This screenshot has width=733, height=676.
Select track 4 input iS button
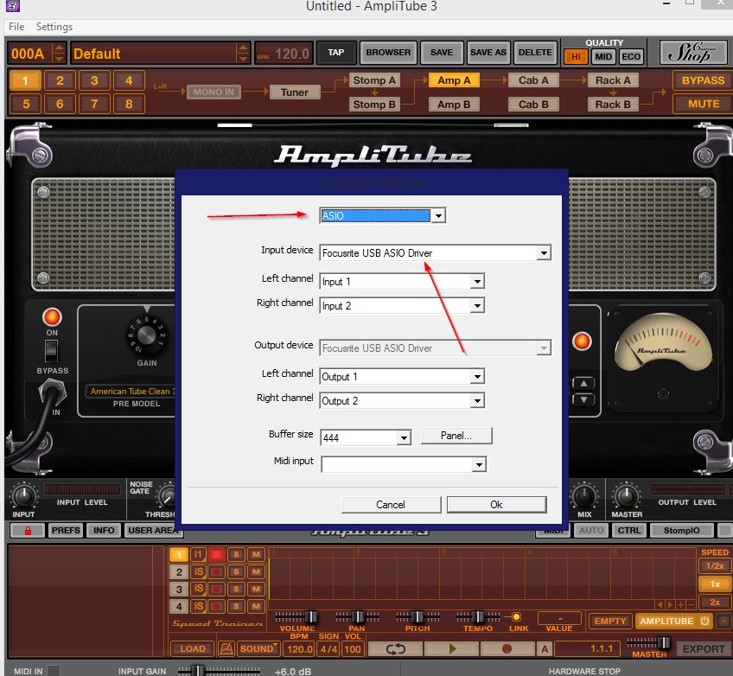tap(198, 606)
